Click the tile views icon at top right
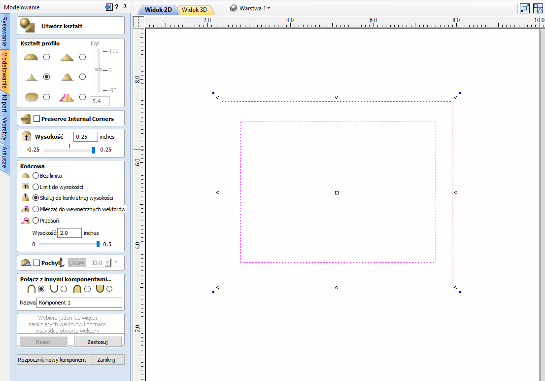This screenshot has width=545, height=381. [538, 8]
